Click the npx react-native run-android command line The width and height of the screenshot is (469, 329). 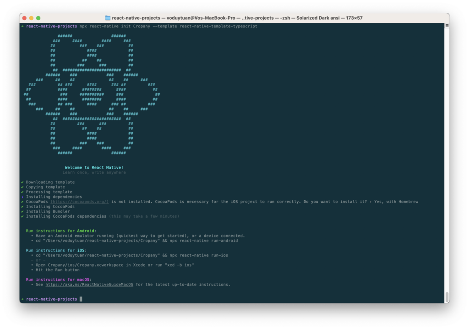(136, 241)
